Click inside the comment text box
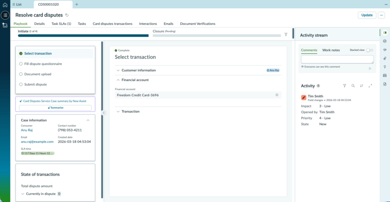This screenshot has width=390, height=202. tap(337, 59)
